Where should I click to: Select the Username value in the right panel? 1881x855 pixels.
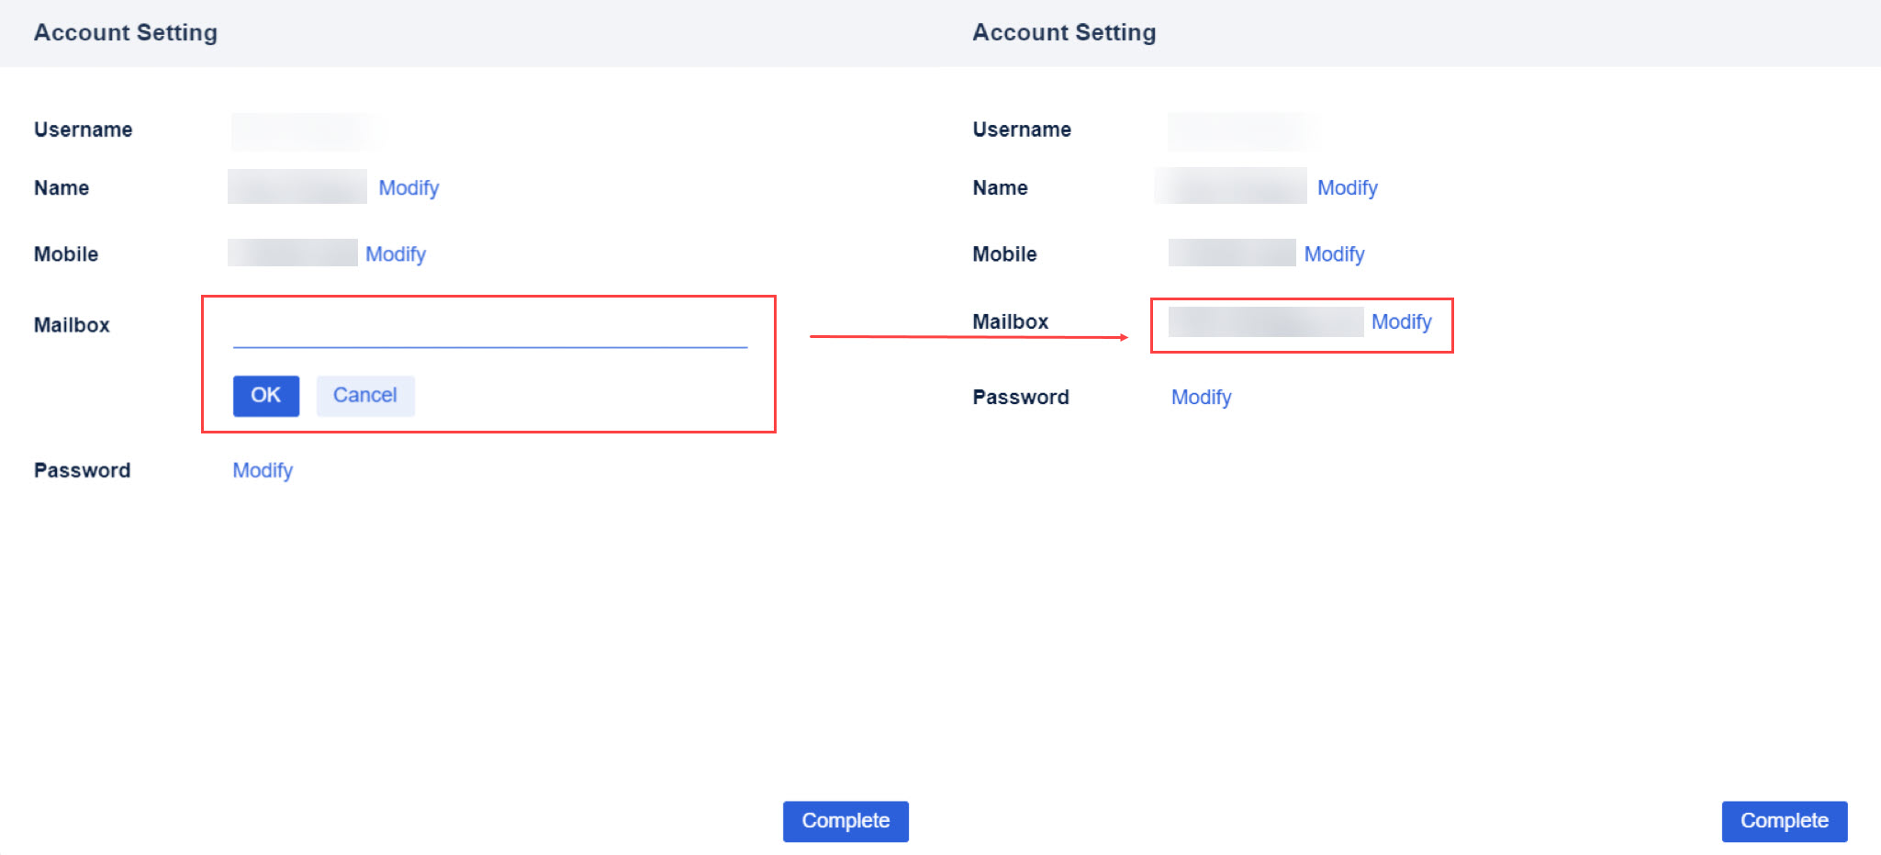pyautogui.click(x=1241, y=129)
